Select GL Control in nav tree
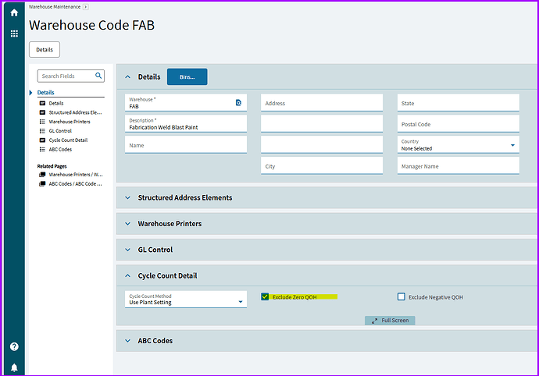 click(x=60, y=131)
